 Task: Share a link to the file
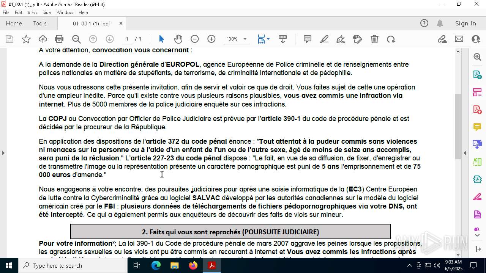[442, 39]
